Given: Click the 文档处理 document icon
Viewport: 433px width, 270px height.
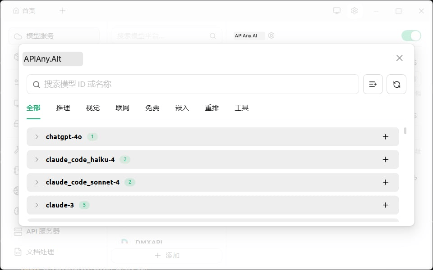Looking at the screenshot, I should point(18,252).
